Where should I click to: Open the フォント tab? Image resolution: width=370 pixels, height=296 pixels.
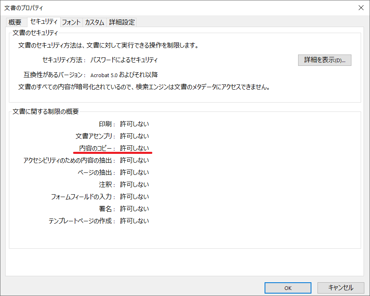tap(71, 23)
